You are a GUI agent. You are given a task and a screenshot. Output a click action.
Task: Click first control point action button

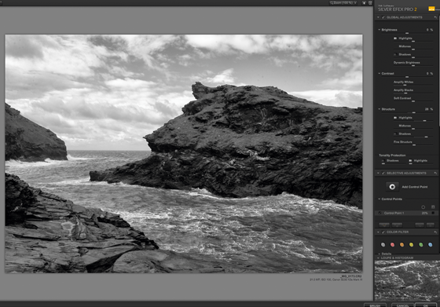[x=384, y=225]
